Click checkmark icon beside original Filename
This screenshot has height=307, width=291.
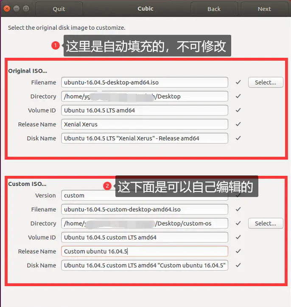(x=238, y=82)
